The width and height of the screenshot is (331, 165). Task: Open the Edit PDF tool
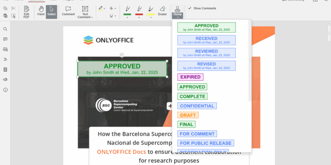(x=26, y=12)
